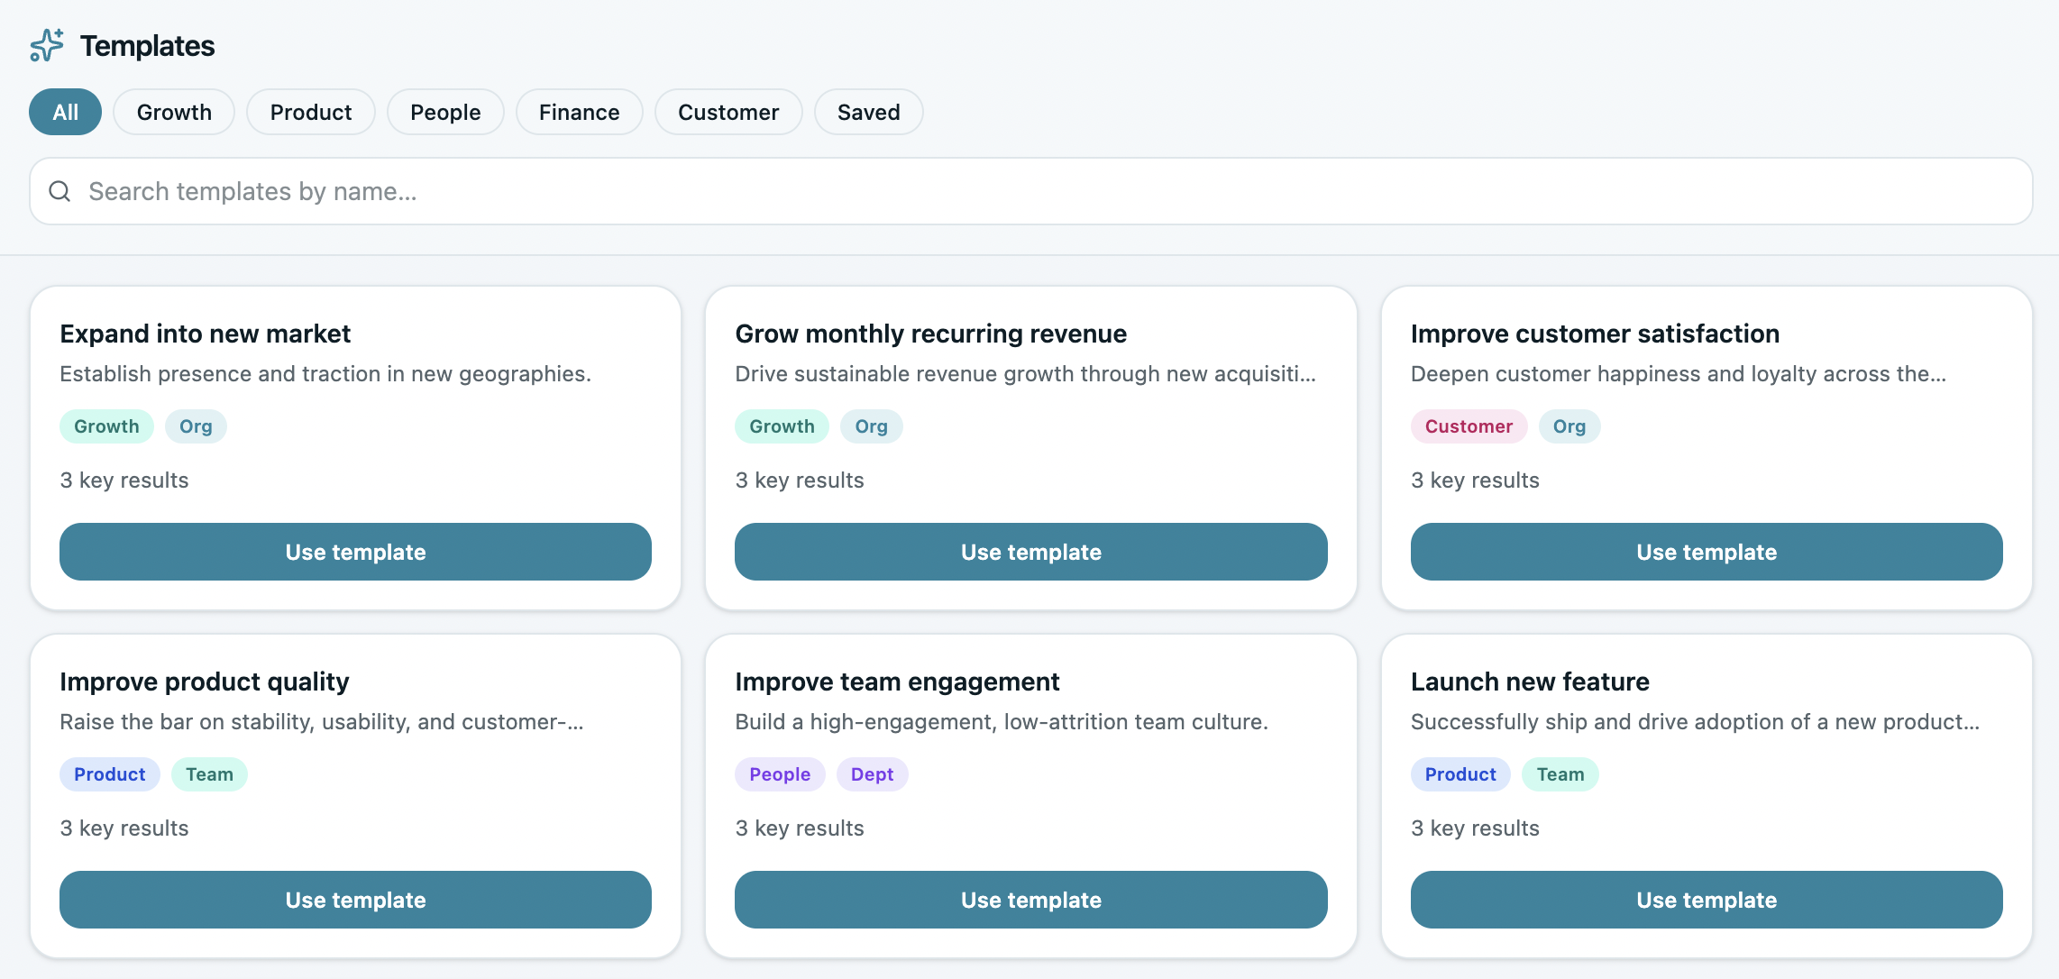Click the purple People tag
The height and width of the screenshot is (979, 2059).
780,774
